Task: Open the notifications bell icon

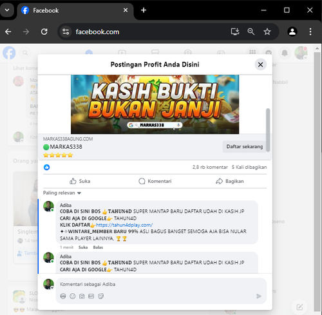Action: click(x=285, y=53)
